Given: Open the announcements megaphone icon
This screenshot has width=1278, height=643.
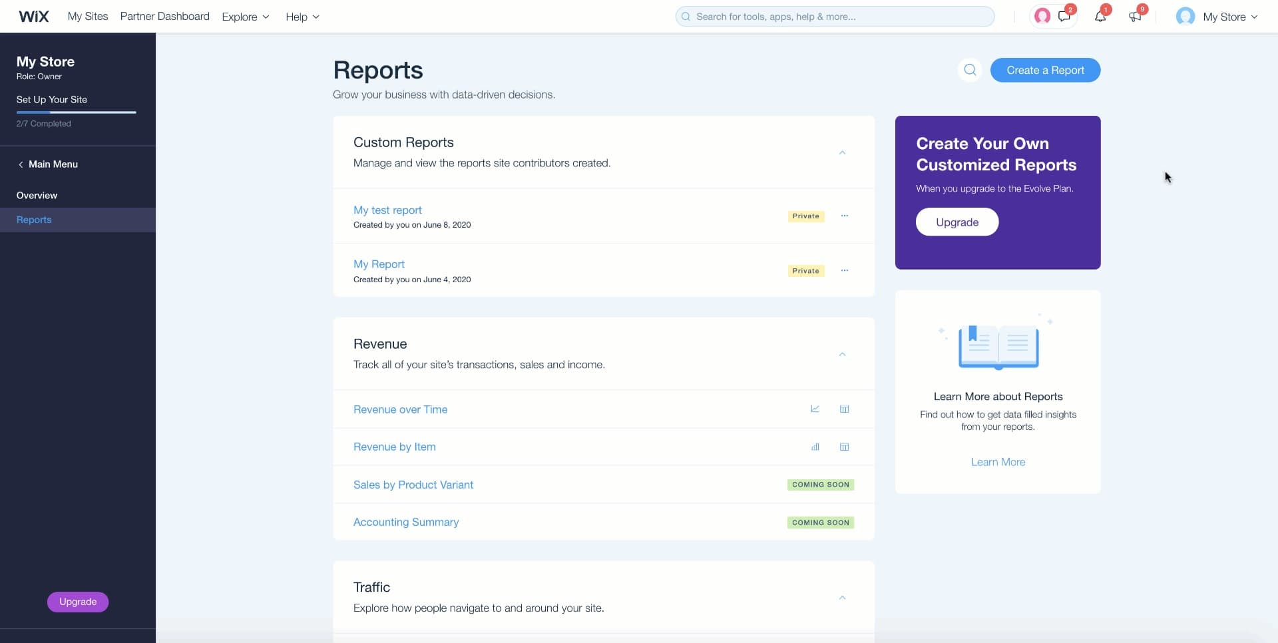Looking at the screenshot, I should [1135, 17].
